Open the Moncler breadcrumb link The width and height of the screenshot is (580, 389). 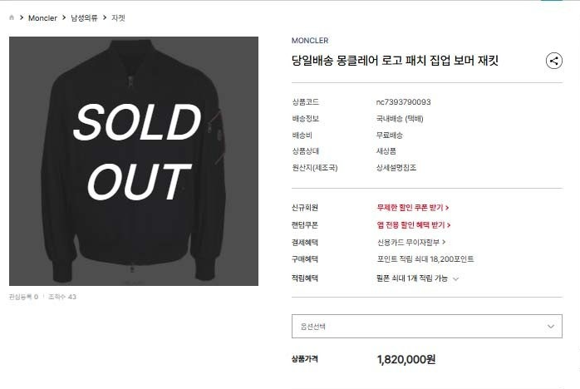pos(42,17)
